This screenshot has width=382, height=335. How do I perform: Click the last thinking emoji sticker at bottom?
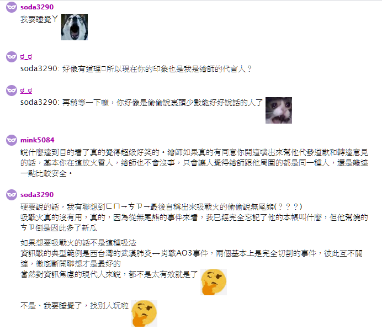pos(144,313)
